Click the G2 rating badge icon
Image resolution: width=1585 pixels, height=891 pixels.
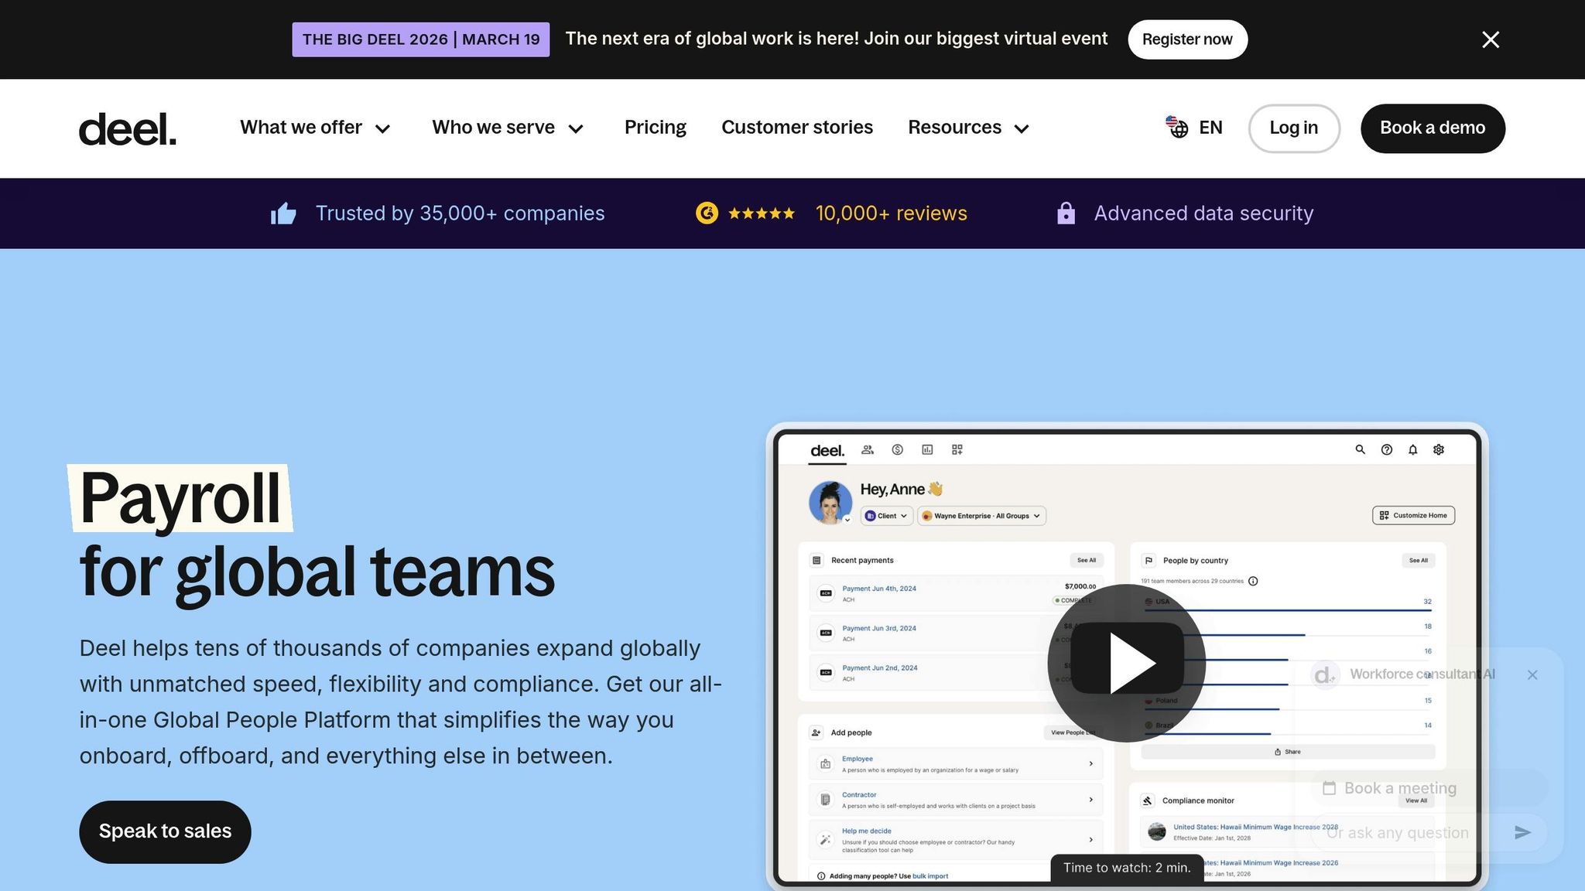[x=707, y=213]
